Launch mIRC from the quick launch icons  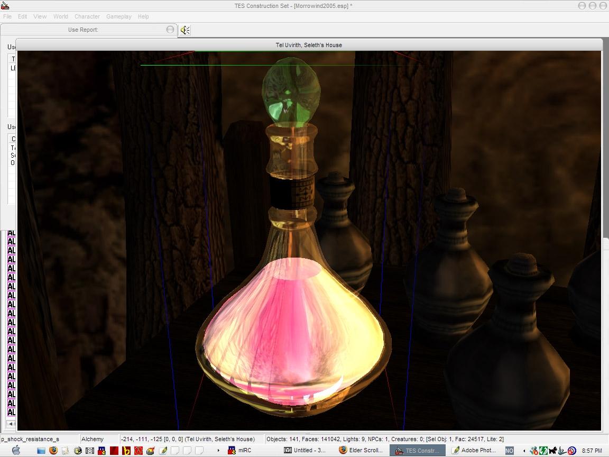click(x=101, y=451)
